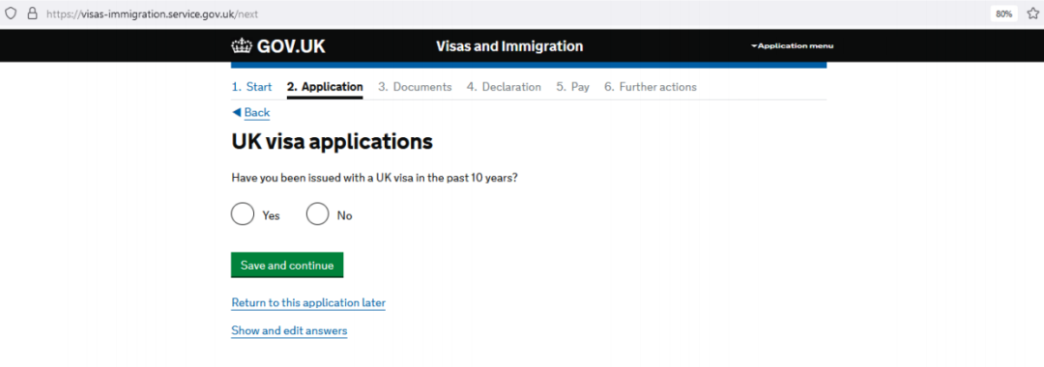Image resolution: width=1044 pixels, height=367 pixels.
Task: Open the 2. Application step tab
Action: (x=325, y=87)
